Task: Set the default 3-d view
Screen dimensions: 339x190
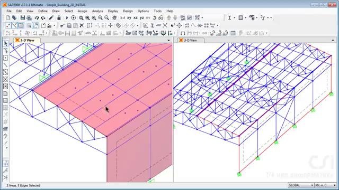Action: pos(122,18)
